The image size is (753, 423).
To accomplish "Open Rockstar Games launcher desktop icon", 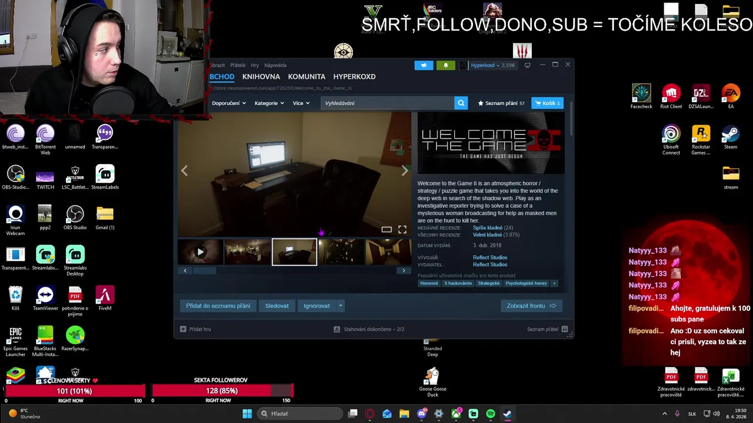I will click(701, 140).
